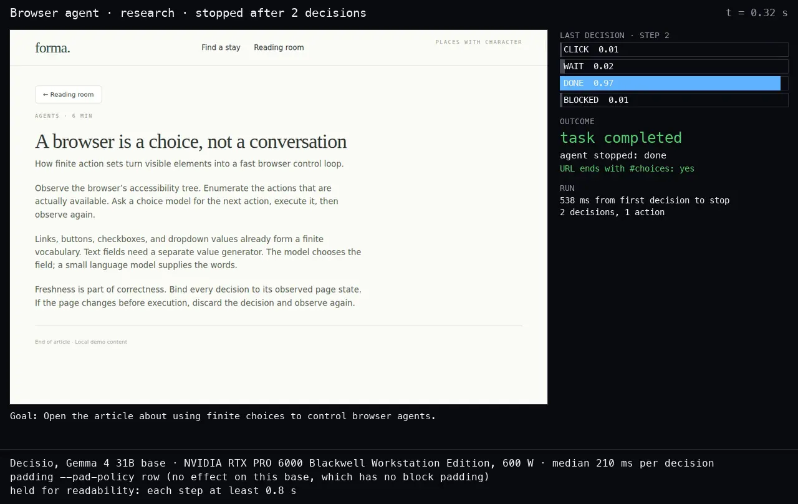The width and height of the screenshot is (798, 504).
Task: Click the "Browser agent · research" title
Action: 188,13
